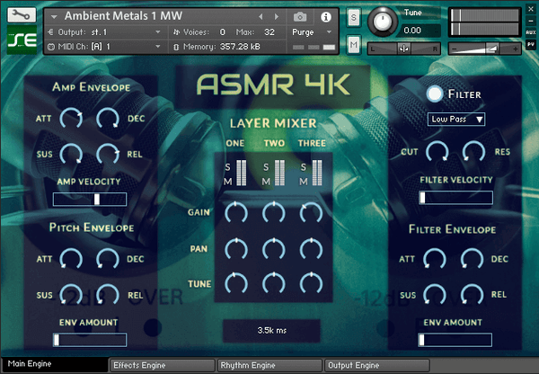The image size is (539, 374).
Task: Solo the instrument with S button
Action: (353, 18)
